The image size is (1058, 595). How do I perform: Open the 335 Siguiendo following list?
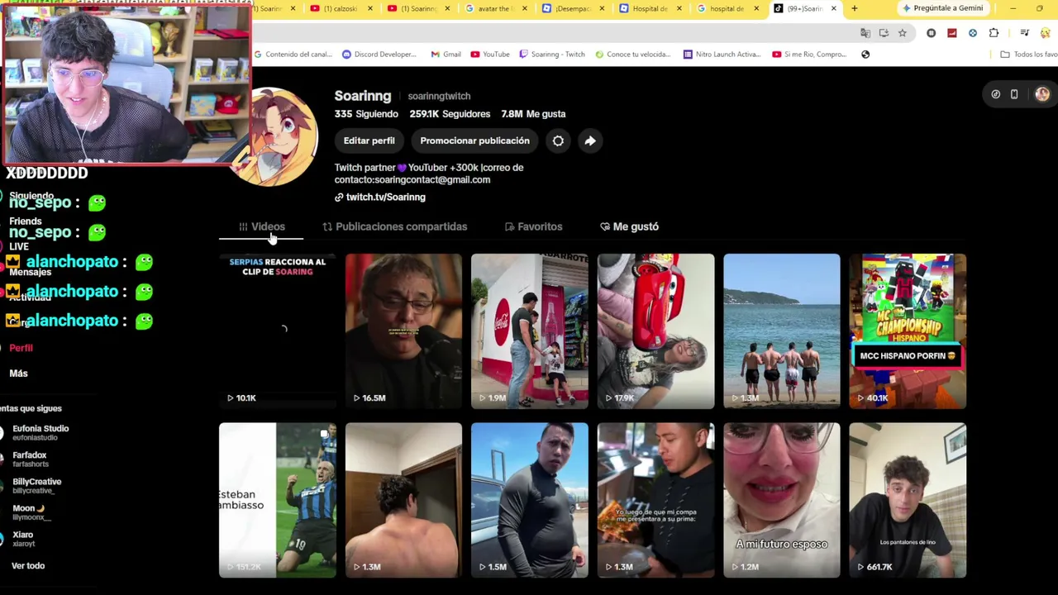coord(366,114)
